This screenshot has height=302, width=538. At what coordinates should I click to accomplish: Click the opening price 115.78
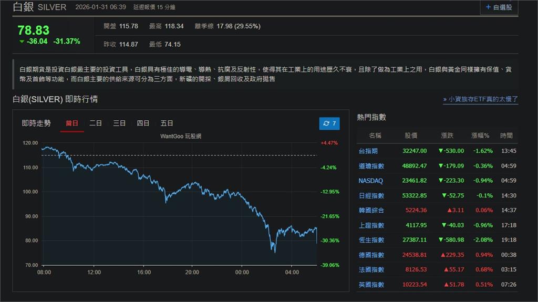pyautogui.click(x=128, y=26)
